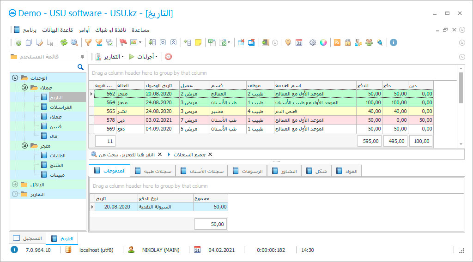
Task: Select المراسلات item in the tree
Action: click(61, 107)
